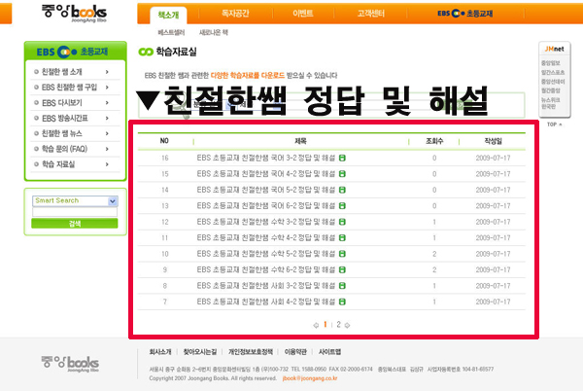The width and height of the screenshot is (583, 391).
Task: Click the file icon beside 수학 6-2 정답 및 해설
Action: pyautogui.click(x=342, y=269)
